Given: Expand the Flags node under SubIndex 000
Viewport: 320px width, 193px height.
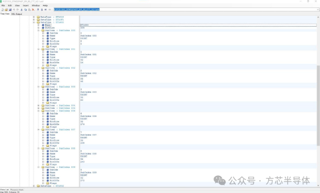Looking at the screenshot, I should click(x=43, y=47).
